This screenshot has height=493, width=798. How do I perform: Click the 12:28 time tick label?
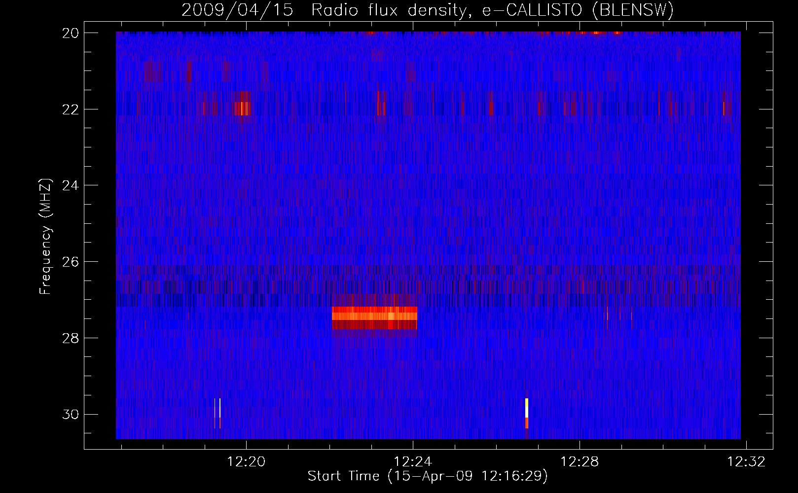580,461
